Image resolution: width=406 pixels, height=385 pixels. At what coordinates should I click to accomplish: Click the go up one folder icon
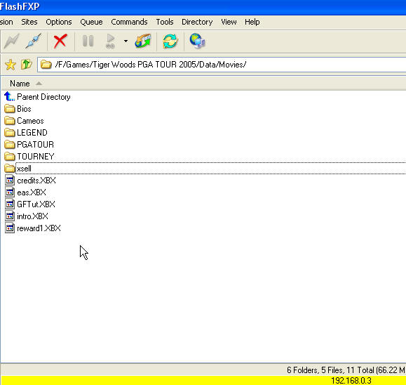[x=27, y=65]
